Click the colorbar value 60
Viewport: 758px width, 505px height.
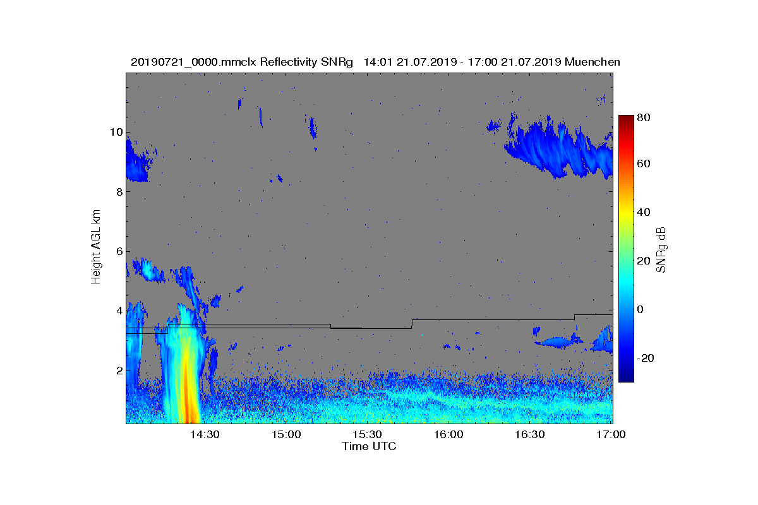[x=645, y=164]
